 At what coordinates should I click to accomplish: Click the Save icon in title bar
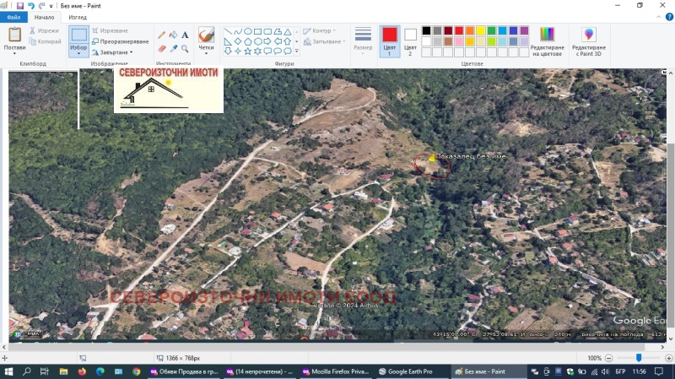(x=19, y=5)
